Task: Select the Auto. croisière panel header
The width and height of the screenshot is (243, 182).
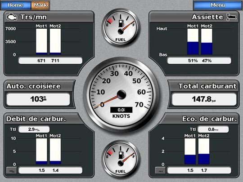Action: click(33, 86)
